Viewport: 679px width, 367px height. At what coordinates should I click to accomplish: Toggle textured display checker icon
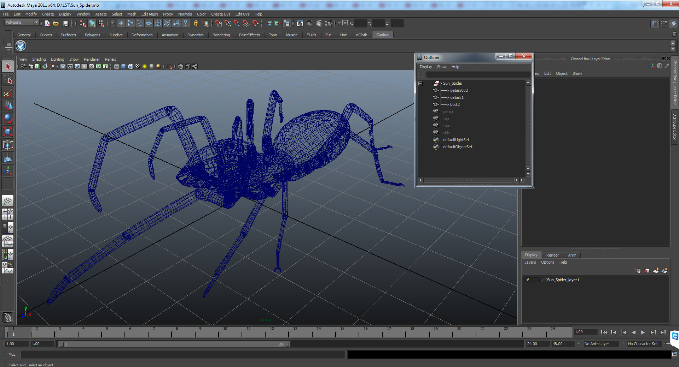click(x=138, y=66)
